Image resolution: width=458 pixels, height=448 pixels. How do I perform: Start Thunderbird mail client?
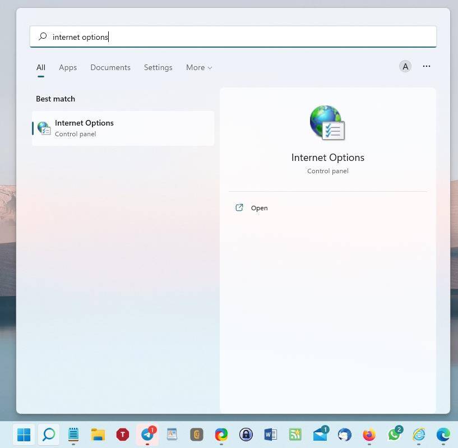(x=344, y=435)
